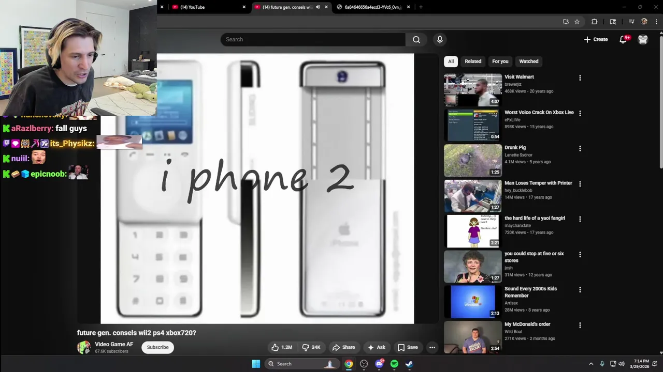
Task: Open the Visit Walmart video thumbnail
Action: (473, 90)
